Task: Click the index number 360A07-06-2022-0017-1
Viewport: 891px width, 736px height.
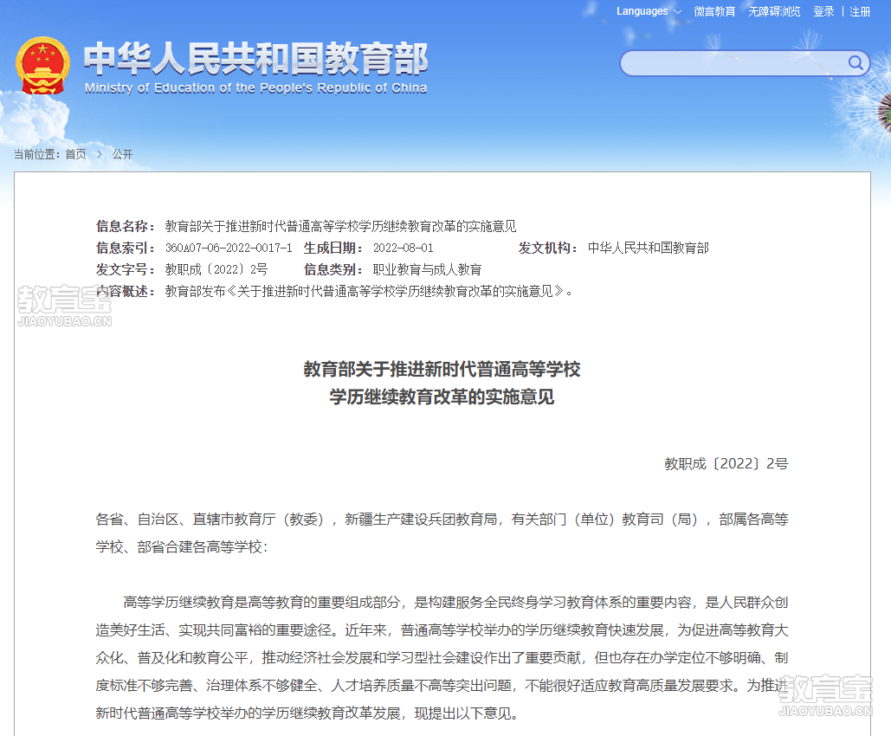Action: tap(229, 248)
